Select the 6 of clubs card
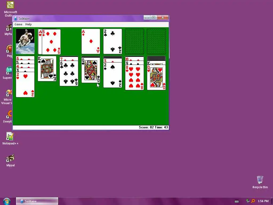The width and height of the screenshot is (273, 205). [x=69, y=73]
